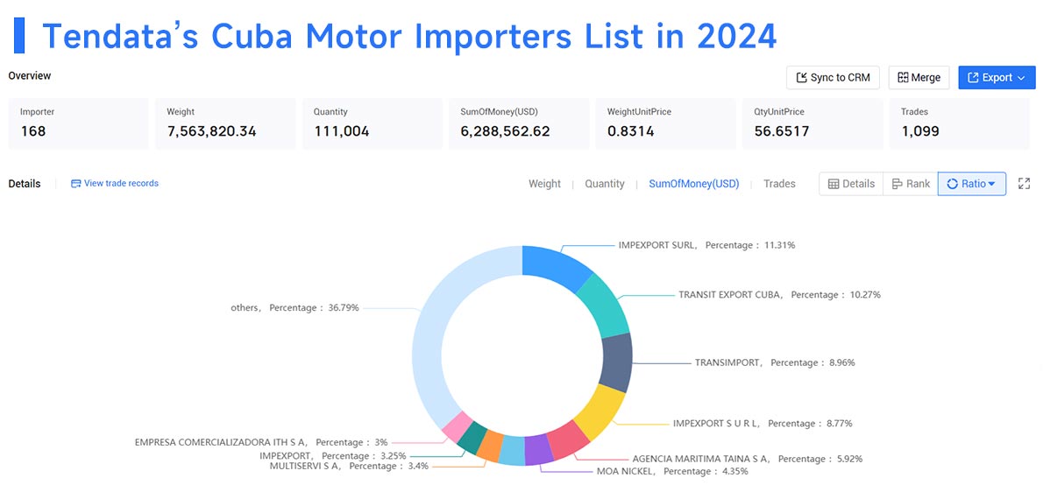Click EMPRESA COMERCIALIZADORA ITH S A label
This screenshot has height=485, width=1043.
click(261, 442)
